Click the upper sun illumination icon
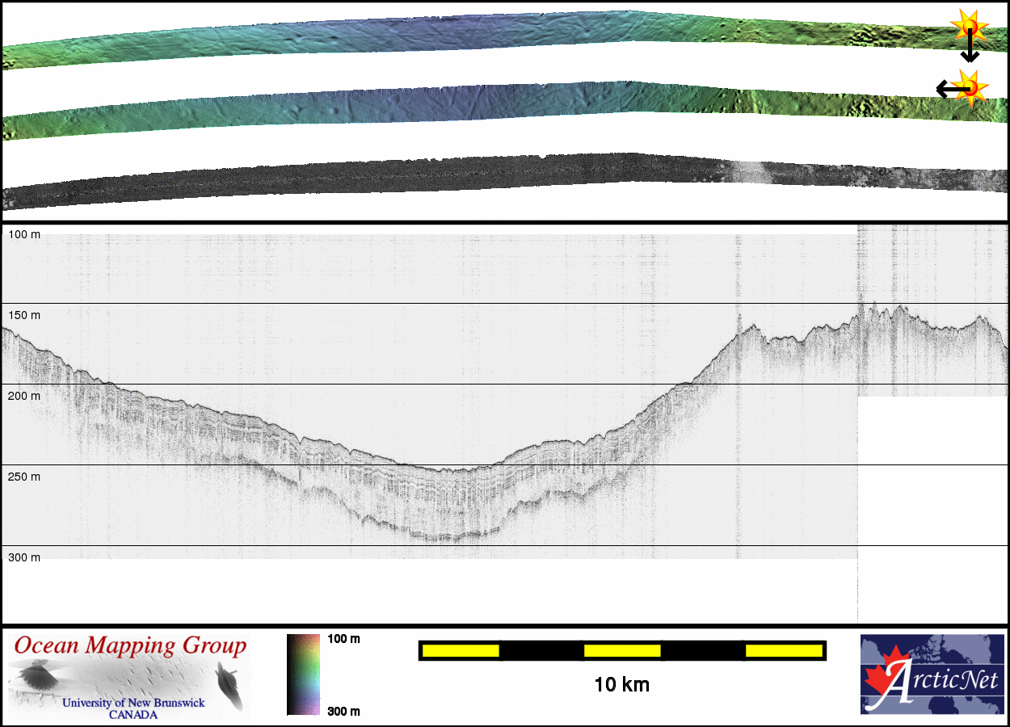 pos(969,27)
